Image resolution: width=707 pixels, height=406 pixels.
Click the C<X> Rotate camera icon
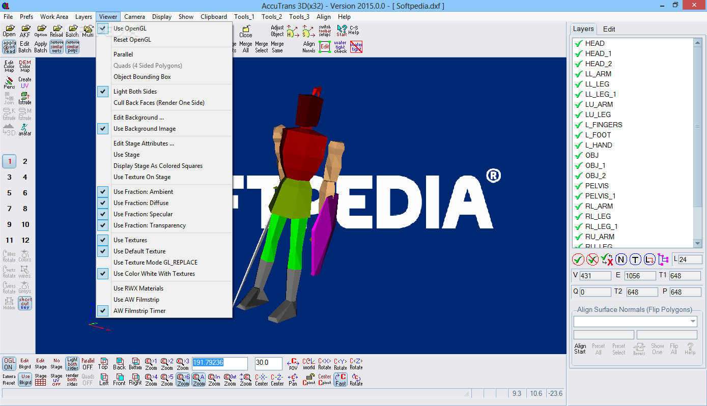[325, 363]
